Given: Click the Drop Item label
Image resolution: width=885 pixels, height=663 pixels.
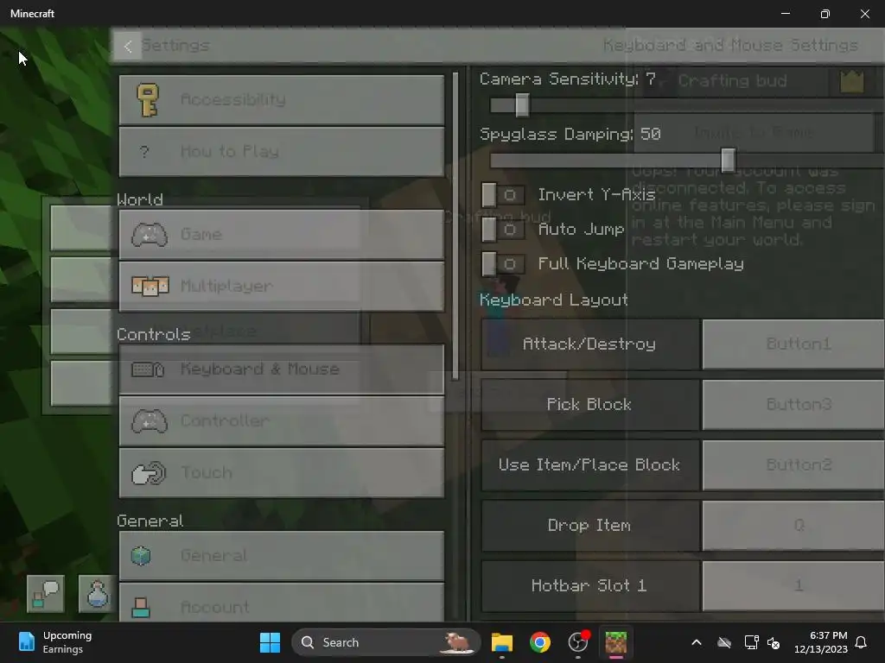Looking at the screenshot, I should click(x=589, y=526).
